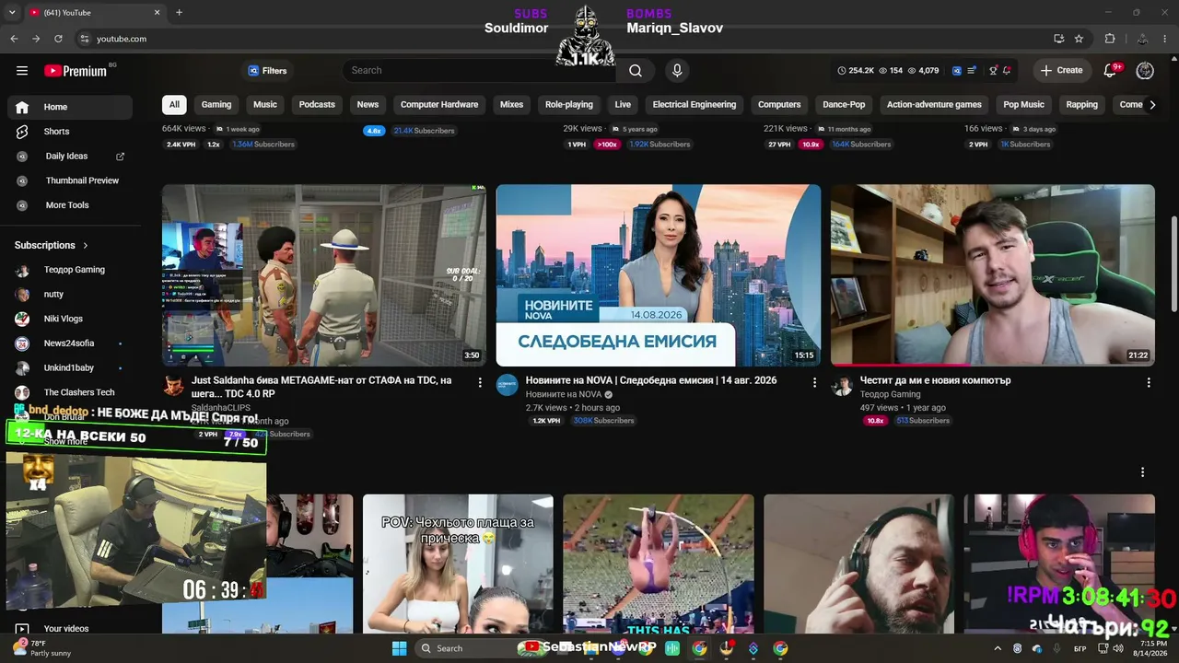
Task: Open the Windows Start menu
Action: 399,648
